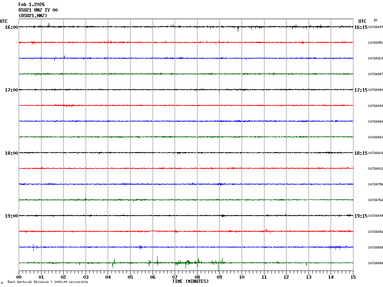The image size is (383, 287).
Task: Click the 19:00 UTC time label
Action: coord(11,216)
